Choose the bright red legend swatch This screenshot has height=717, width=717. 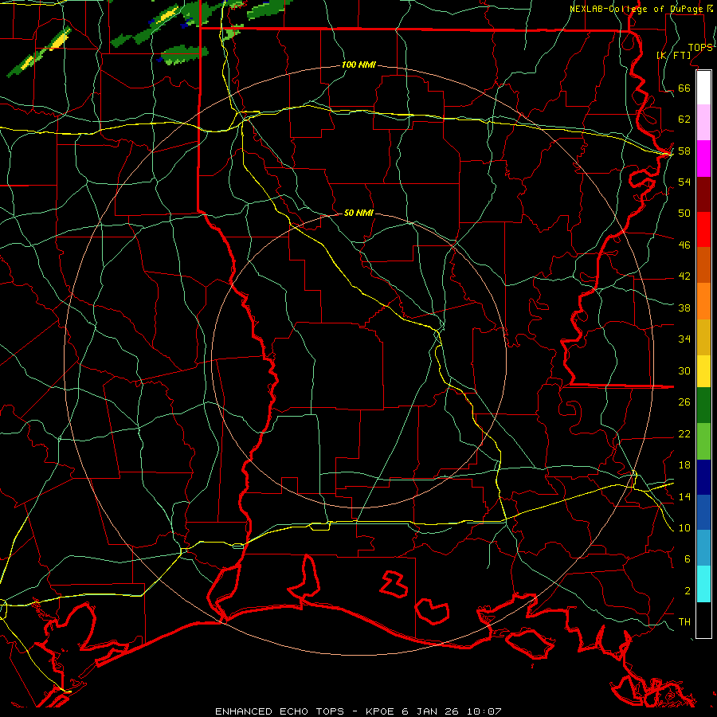[703, 229]
